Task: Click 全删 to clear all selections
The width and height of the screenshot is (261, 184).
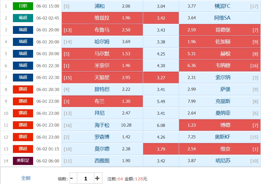Action: pyautogui.click(x=26, y=178)
